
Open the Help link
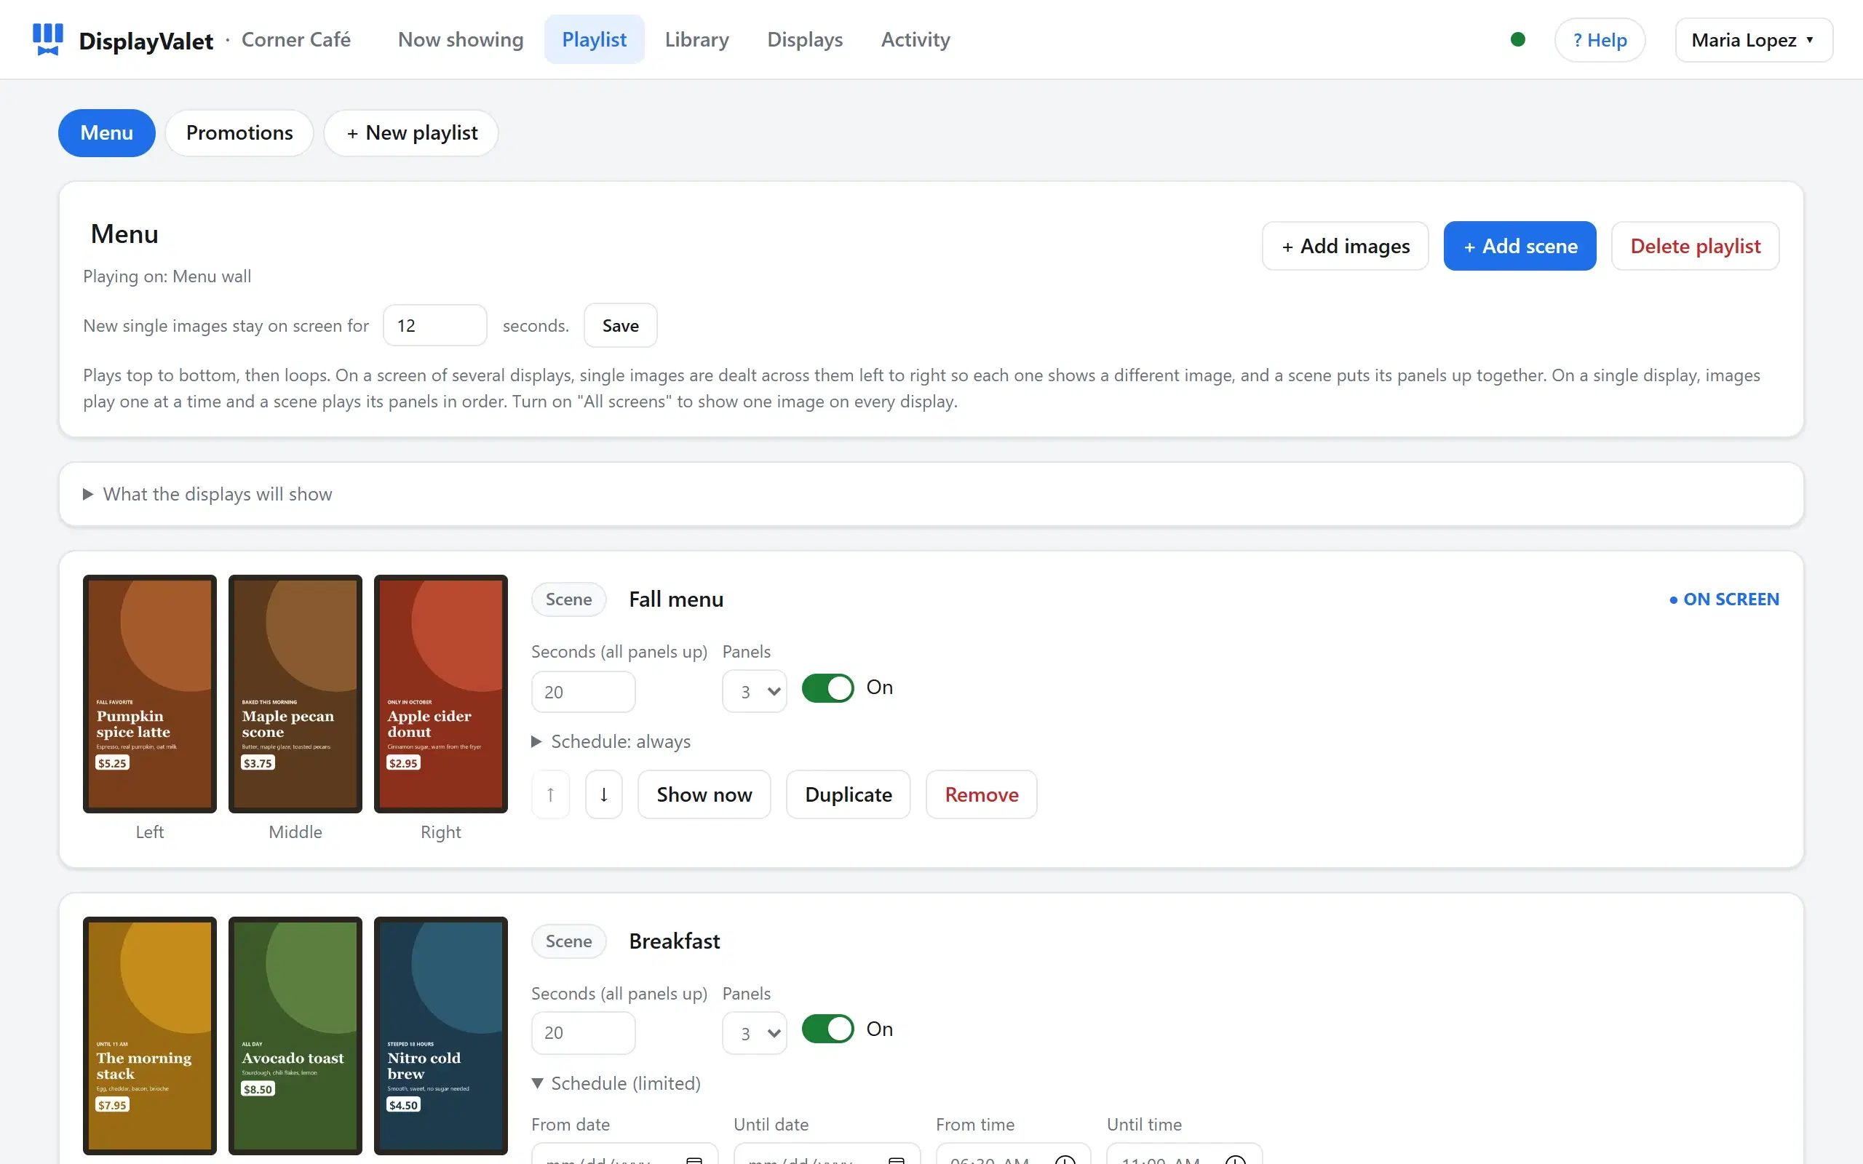[1600, 40]
